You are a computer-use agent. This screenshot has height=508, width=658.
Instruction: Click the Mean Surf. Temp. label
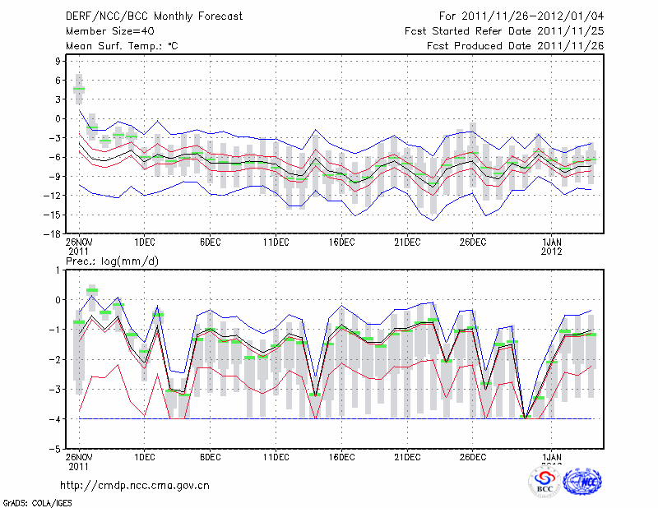122,46
